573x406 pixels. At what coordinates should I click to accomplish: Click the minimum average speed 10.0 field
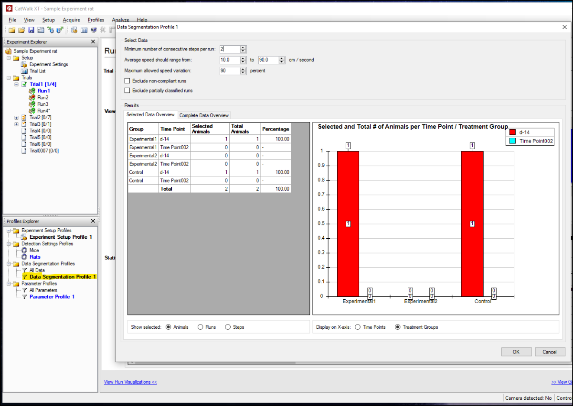230,60
